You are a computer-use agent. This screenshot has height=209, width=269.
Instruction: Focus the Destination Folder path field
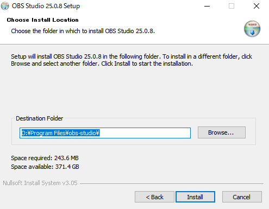click(x=105, y=133)
